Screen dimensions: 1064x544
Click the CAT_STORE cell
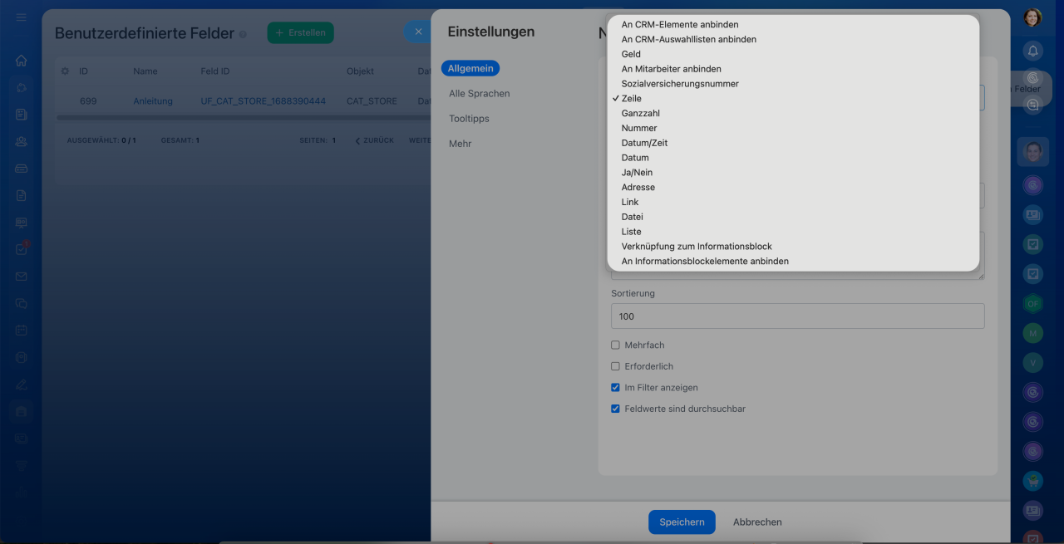pos(372,101)
